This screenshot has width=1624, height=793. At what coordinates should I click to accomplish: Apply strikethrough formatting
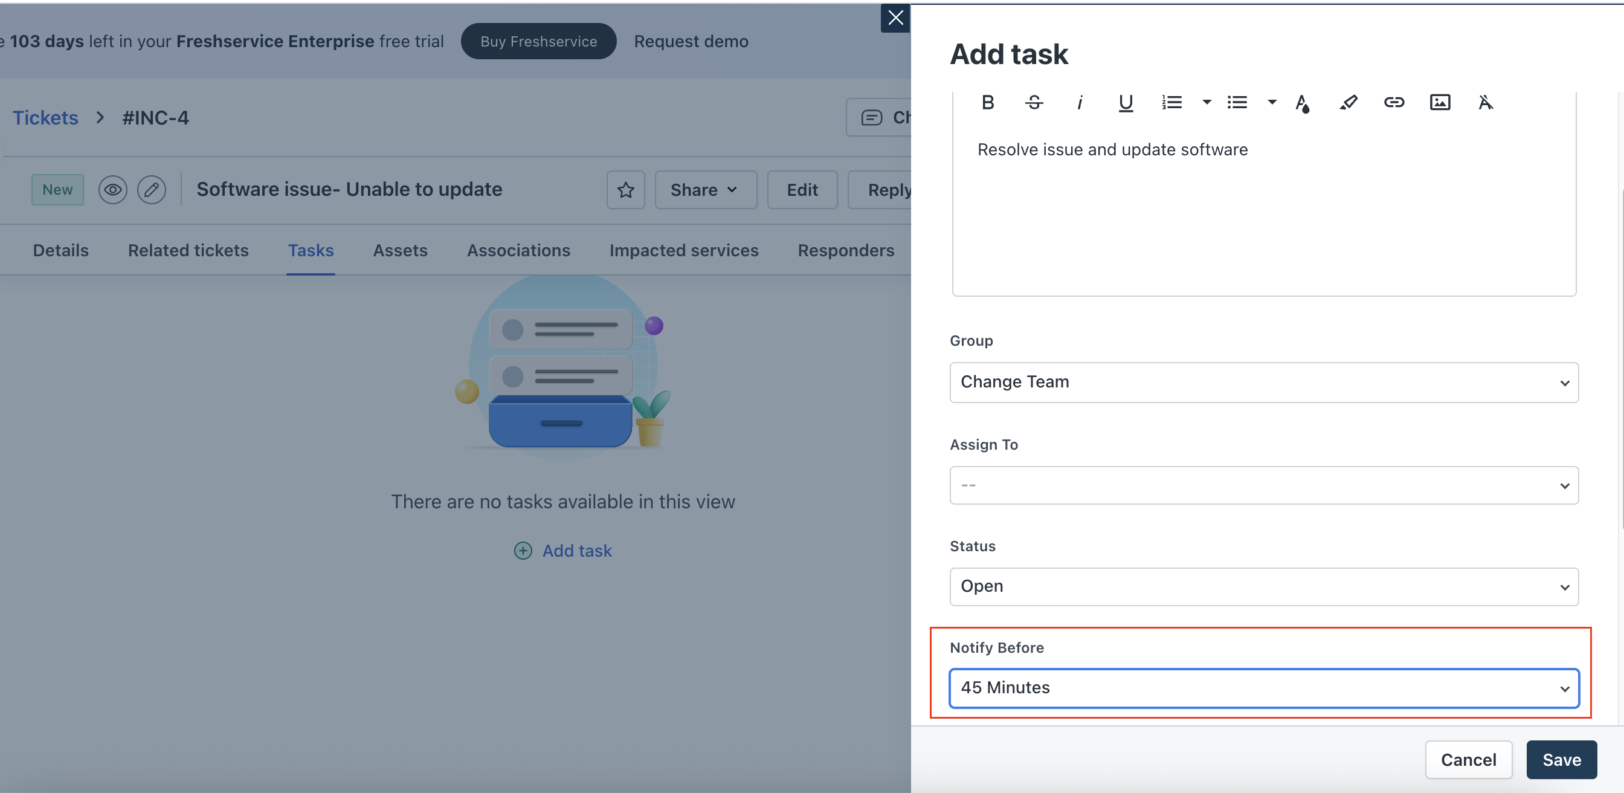pos(1033,102)
